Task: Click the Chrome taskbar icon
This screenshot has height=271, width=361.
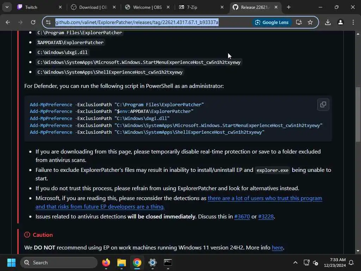Action: point(137,263)
